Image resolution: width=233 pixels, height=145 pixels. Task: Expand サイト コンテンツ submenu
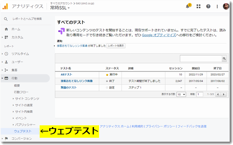tap(13, 99)
